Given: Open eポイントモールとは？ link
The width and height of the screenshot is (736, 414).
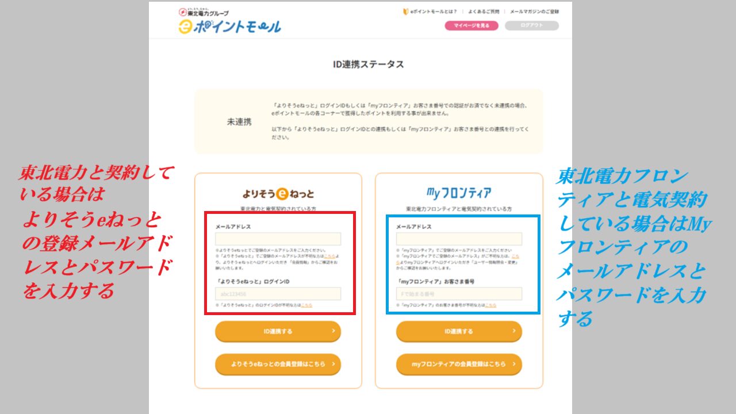Looking at the screenshot, I should click(x=434, y=11).
